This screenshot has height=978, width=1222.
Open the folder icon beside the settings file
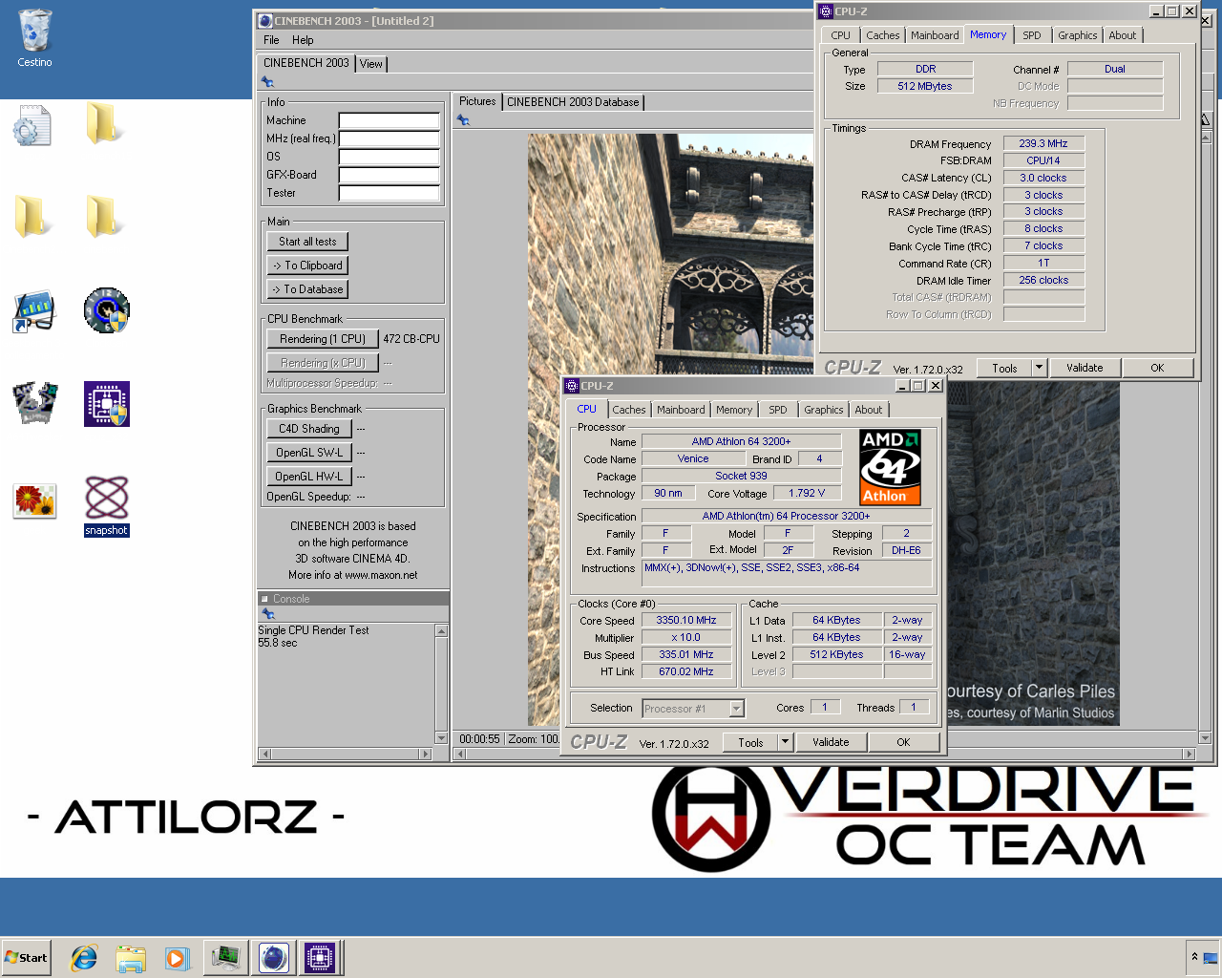(x=105, y=124)
